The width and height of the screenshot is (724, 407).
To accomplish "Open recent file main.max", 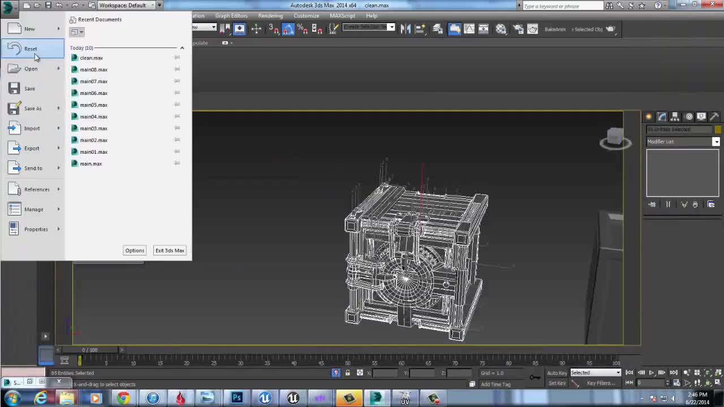I will [x=90, y=164].
